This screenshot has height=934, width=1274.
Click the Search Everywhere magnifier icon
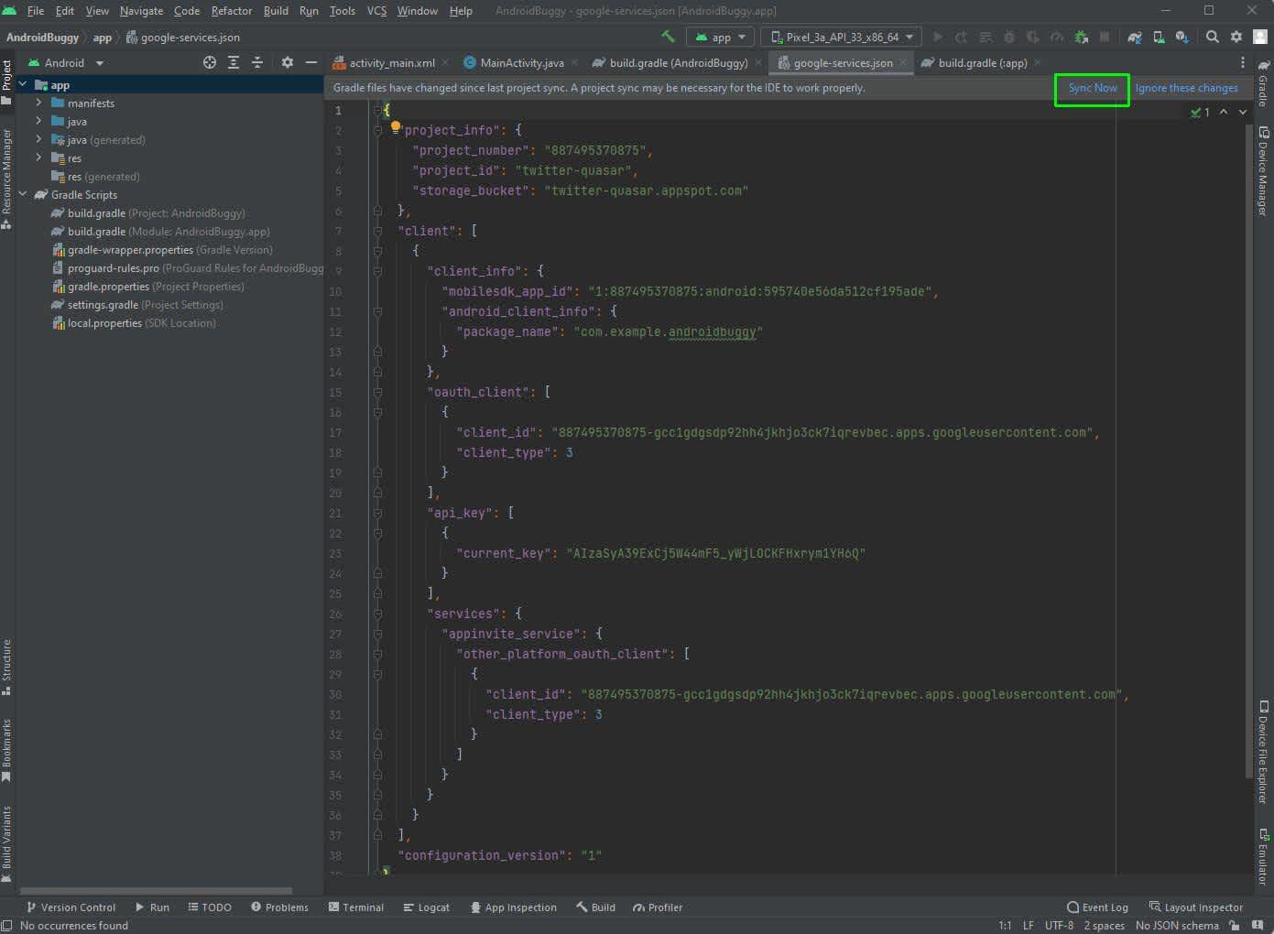(x=1212, y=37)
